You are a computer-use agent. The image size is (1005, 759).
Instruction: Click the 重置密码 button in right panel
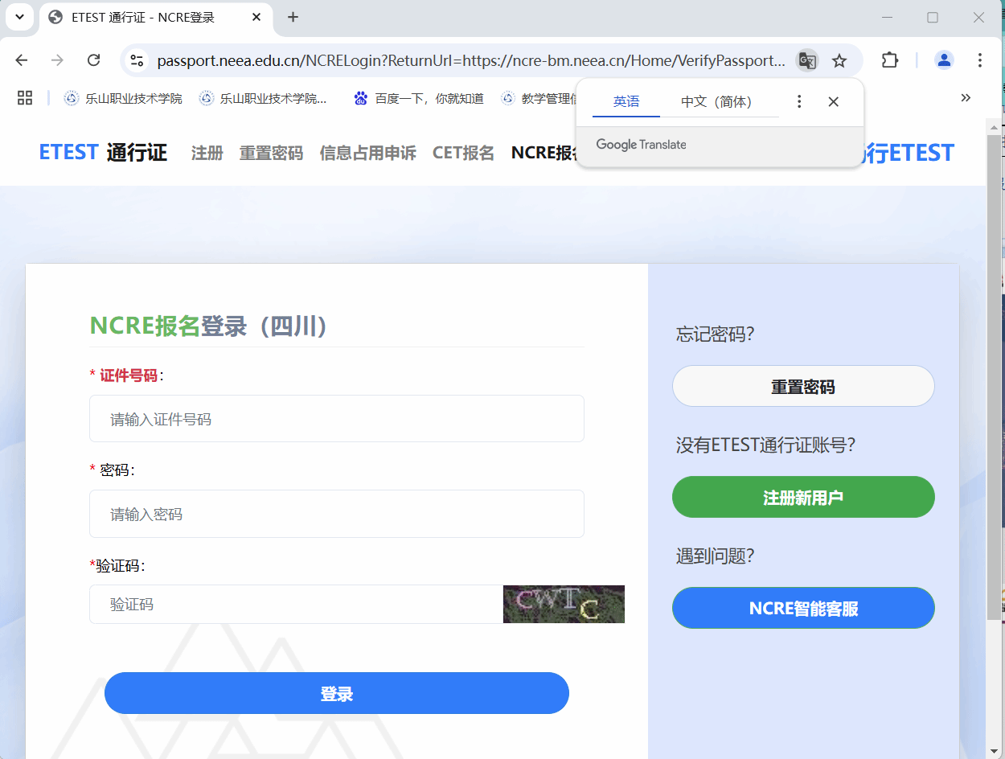[803, 387]
